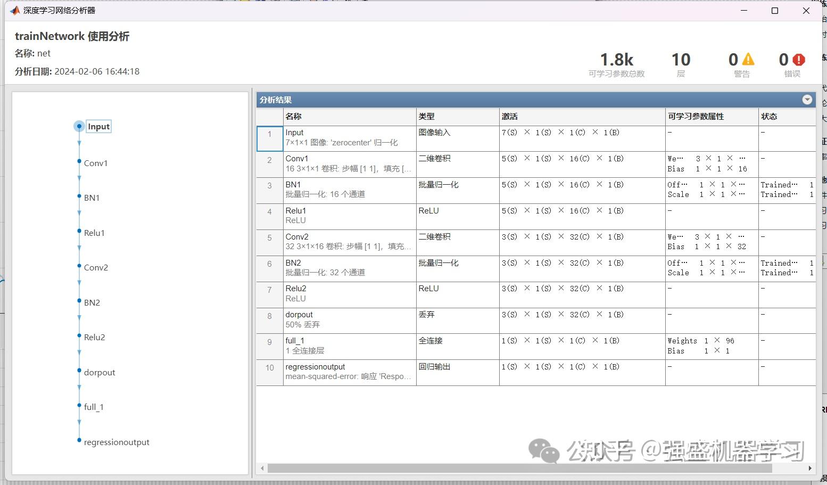Select the full_1 row in the results table

pyautogui.click(x=536, y=347)
